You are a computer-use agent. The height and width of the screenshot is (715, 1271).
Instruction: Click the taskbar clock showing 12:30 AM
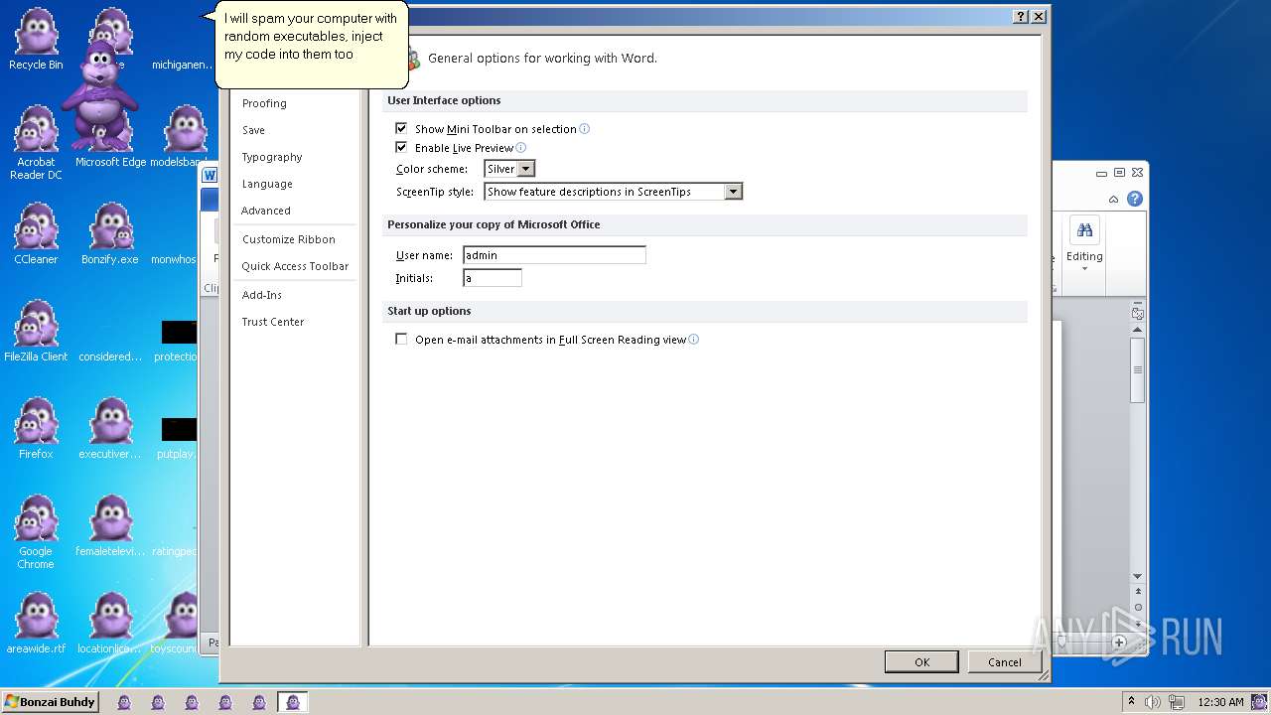[1220, 702]
